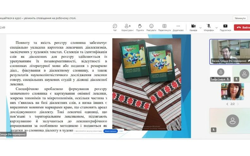Raise hand with Підняти button
This screenshot has width=250, height=156.
(140, 27)
